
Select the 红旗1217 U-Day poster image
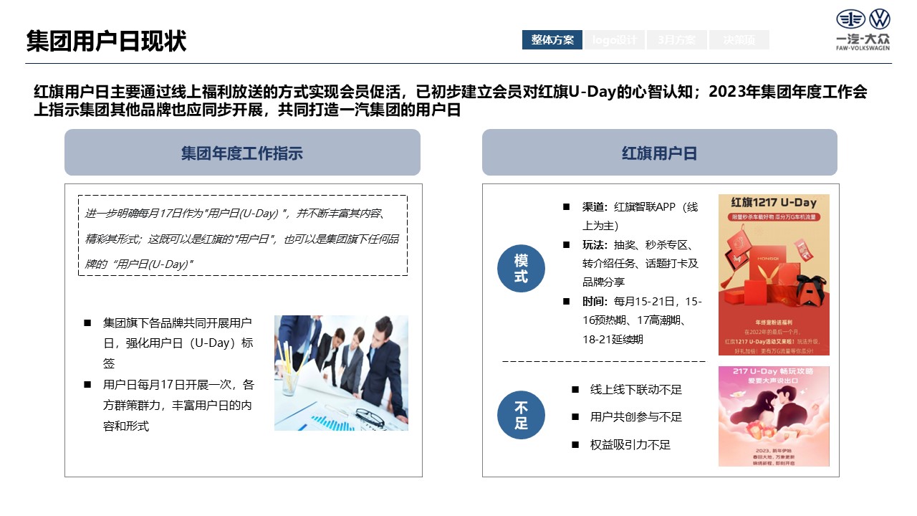point(774,274)
